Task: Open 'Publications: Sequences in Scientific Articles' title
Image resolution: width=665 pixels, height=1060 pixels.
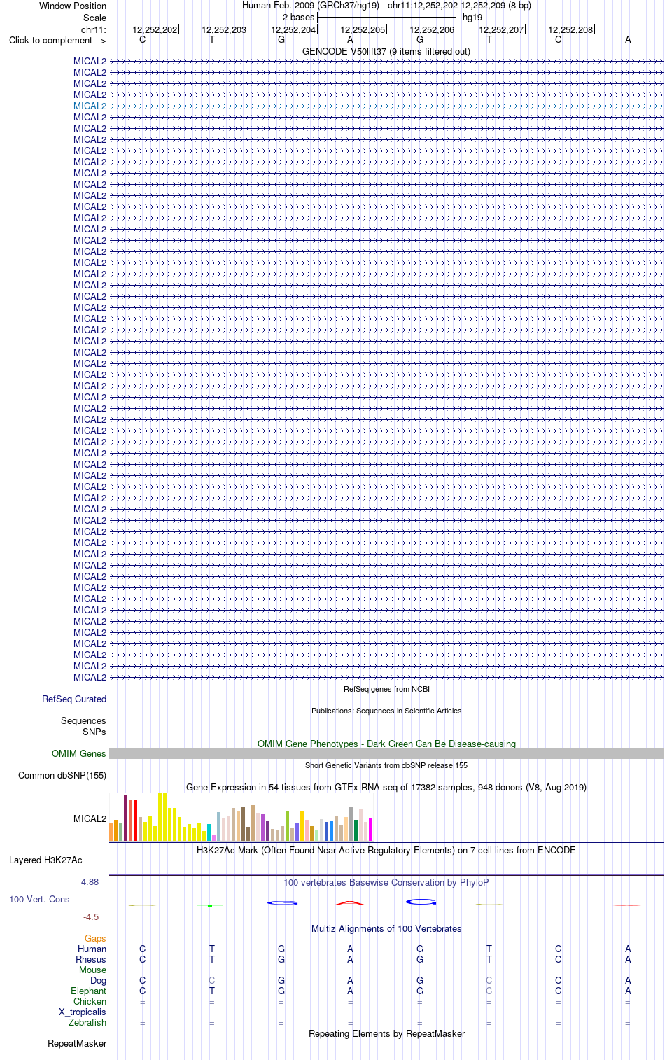Action: [386, 711]
